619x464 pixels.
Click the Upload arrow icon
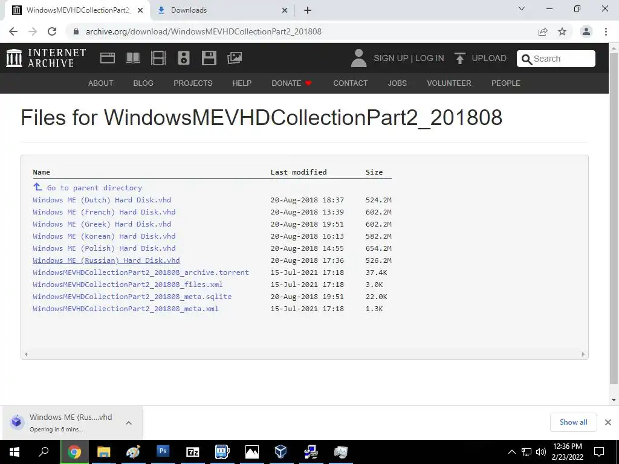[459, 58]
